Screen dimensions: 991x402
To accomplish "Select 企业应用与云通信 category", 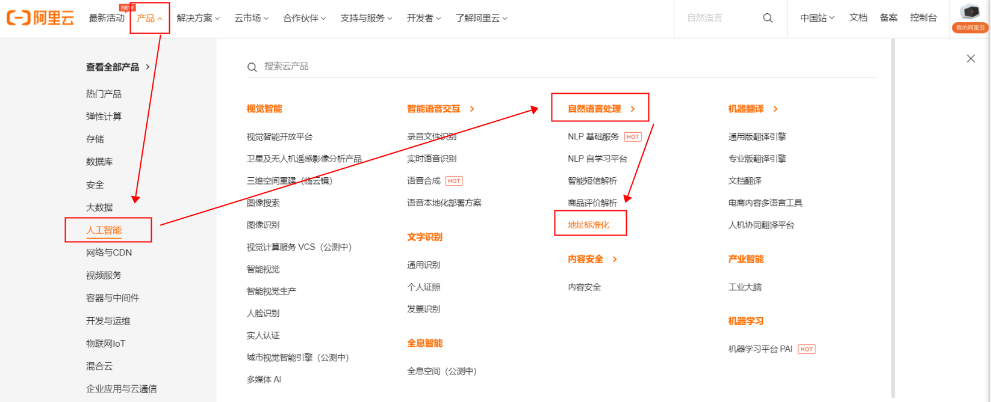I will (122, 389).
